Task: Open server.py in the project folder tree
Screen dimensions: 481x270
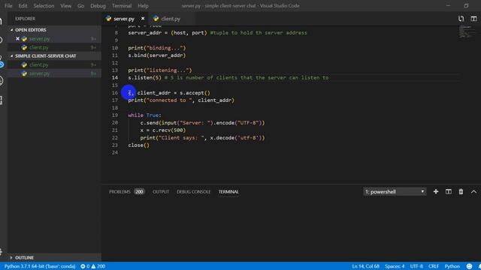Action: [39, 73]
